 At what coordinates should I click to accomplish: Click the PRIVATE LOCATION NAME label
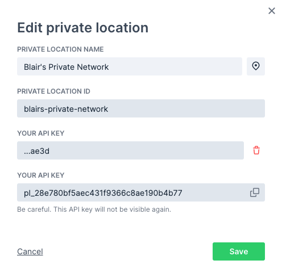60,49
